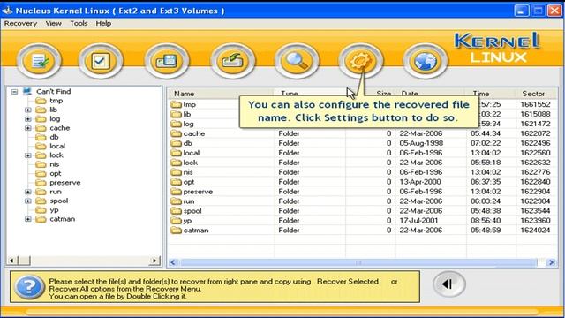Click log folder icon in file list
565x318 pixels.
pos(176,124)
